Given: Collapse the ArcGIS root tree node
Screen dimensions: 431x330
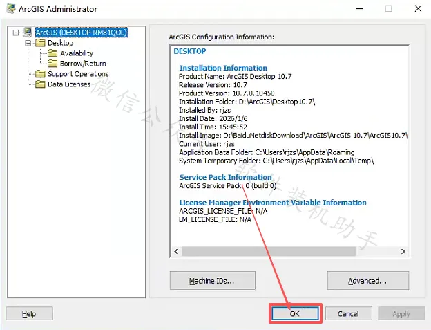Looking at the screenshot, I should [16, 33].
